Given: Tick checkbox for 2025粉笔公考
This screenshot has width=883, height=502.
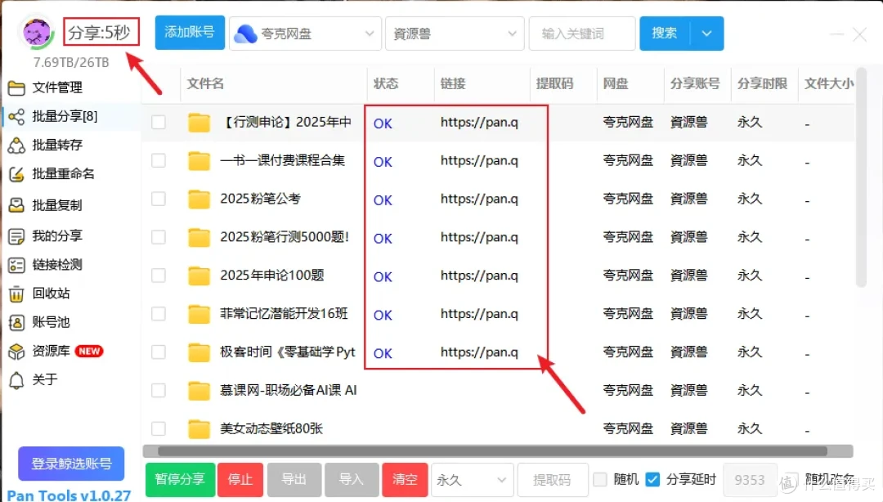Looking at the screenshot, I should click(159, 199).
